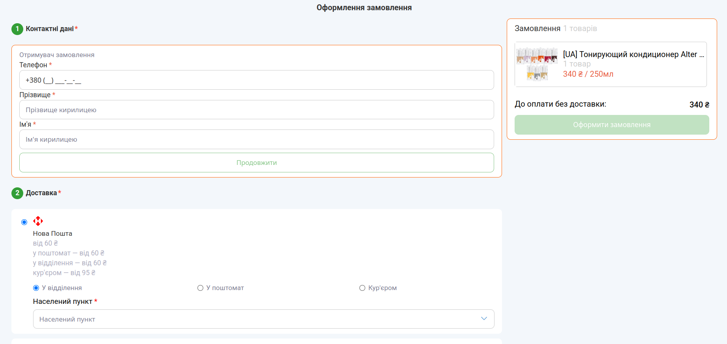This screenshot has height=344, width=727.
Task: Click the Нова Пошта label text
Action: (x=52, y=233)
